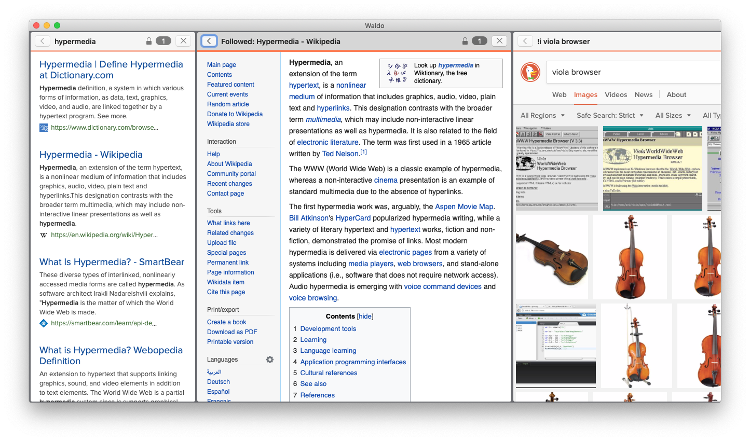Open Featured content sidebar link
The width and height of the screenshot is (750, 441).
pyautogui.click(x=230, y=85)
